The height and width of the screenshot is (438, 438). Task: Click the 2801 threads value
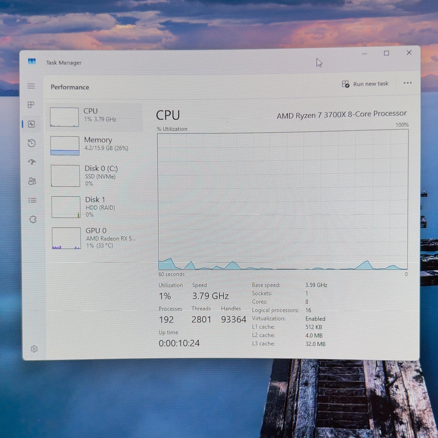pyautogui.click(x=201, y=319)
